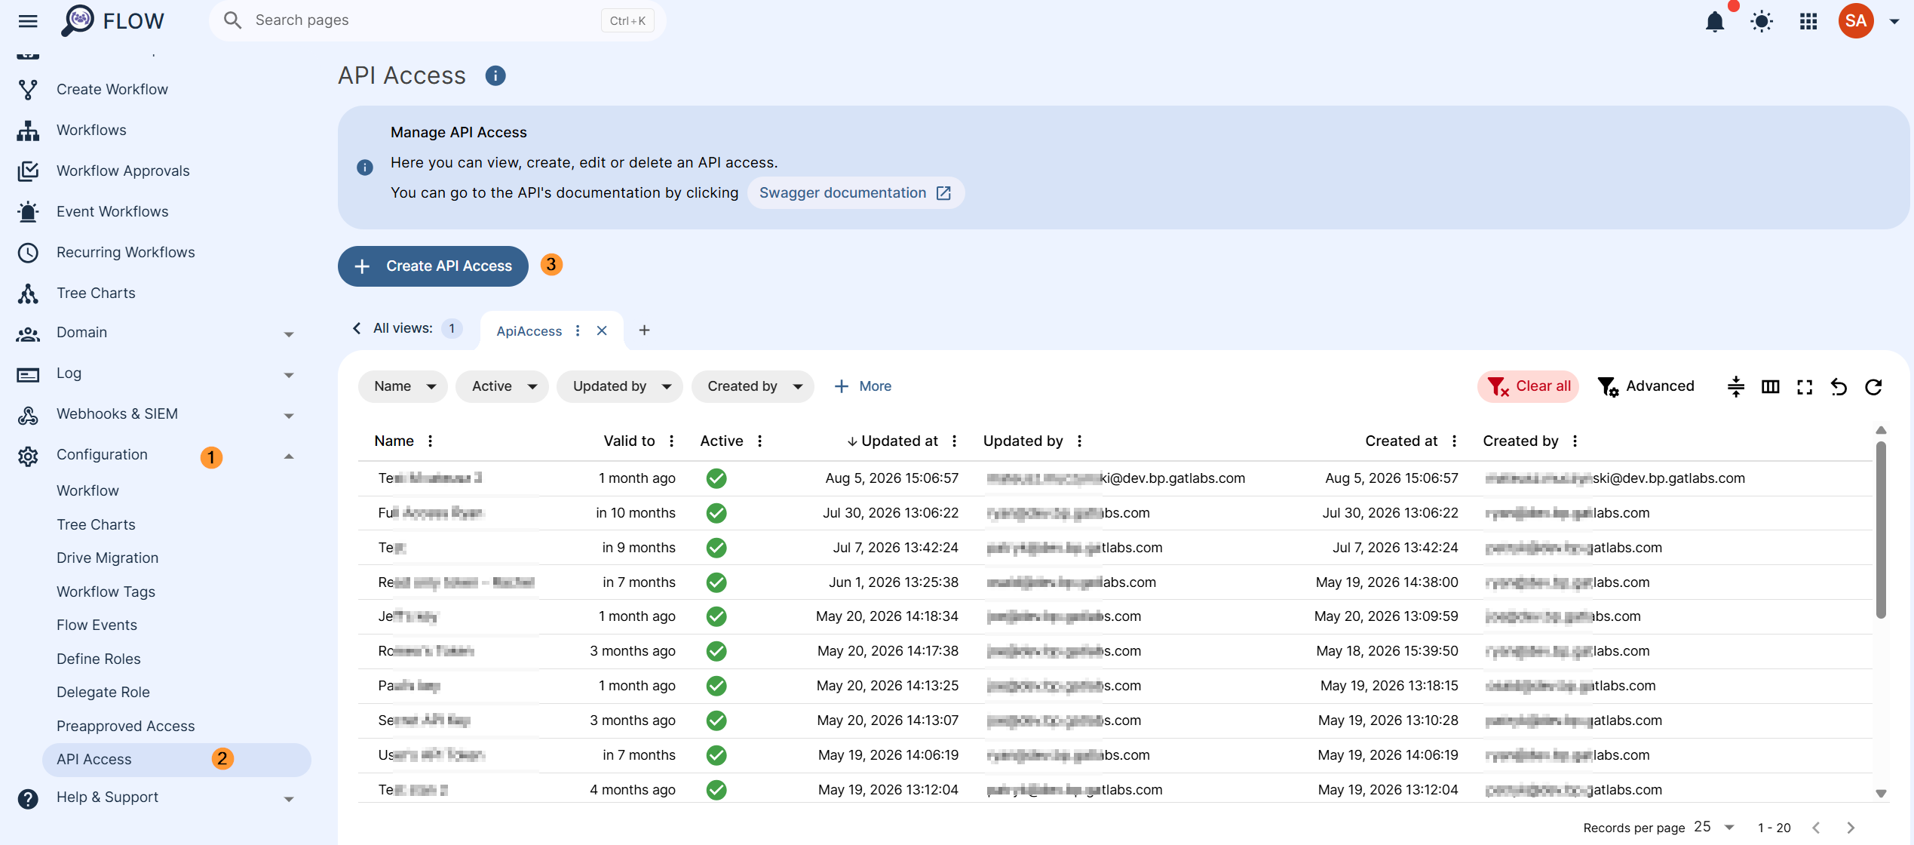Open Updated at column menu
1914x845 pixels.
click(x=954, y=441)
